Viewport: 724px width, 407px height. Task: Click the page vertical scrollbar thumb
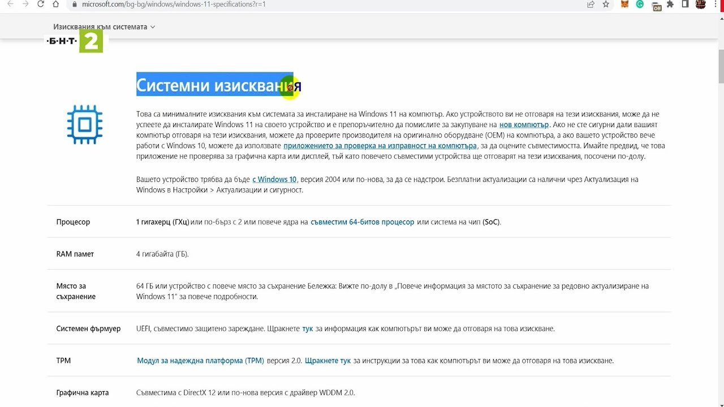pos(721,67)
